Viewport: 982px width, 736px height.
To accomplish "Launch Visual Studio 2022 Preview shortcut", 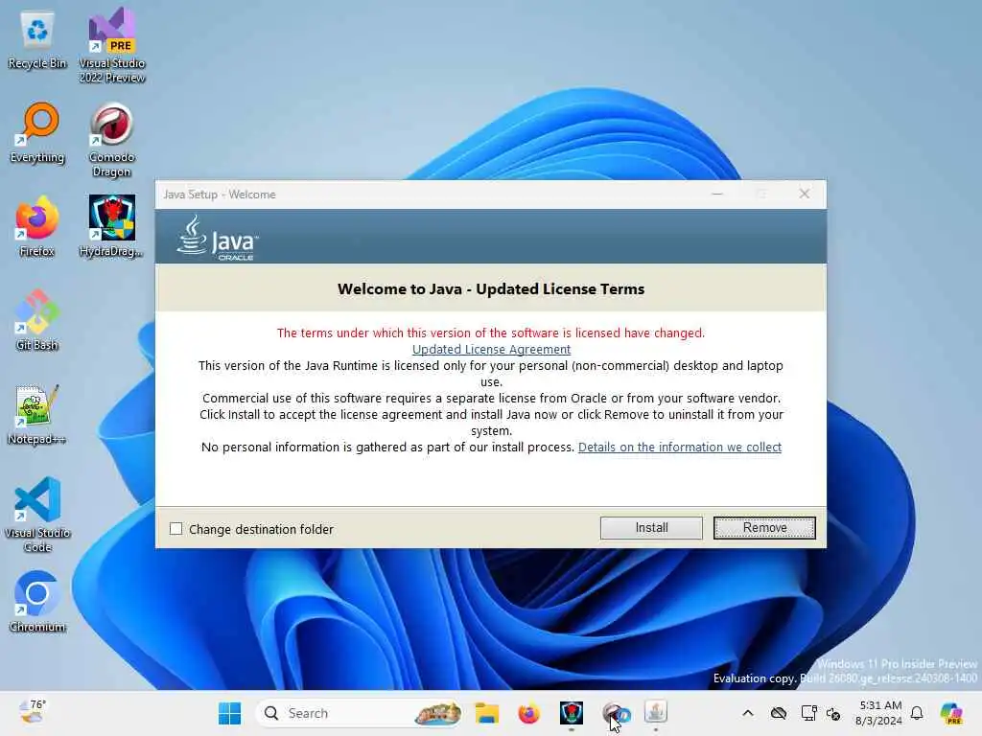I will [x=112, y=45].
